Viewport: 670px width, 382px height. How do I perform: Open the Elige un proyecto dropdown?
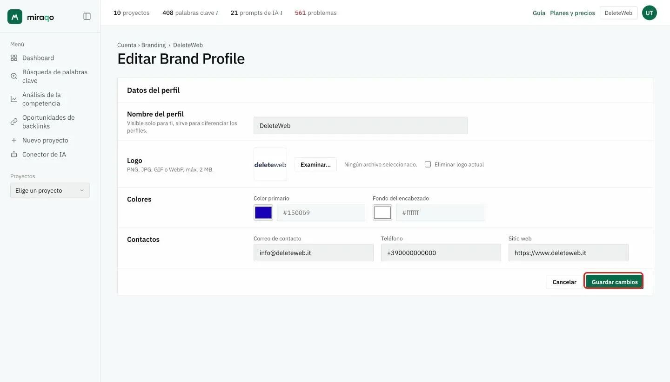(x=50, y=190)
